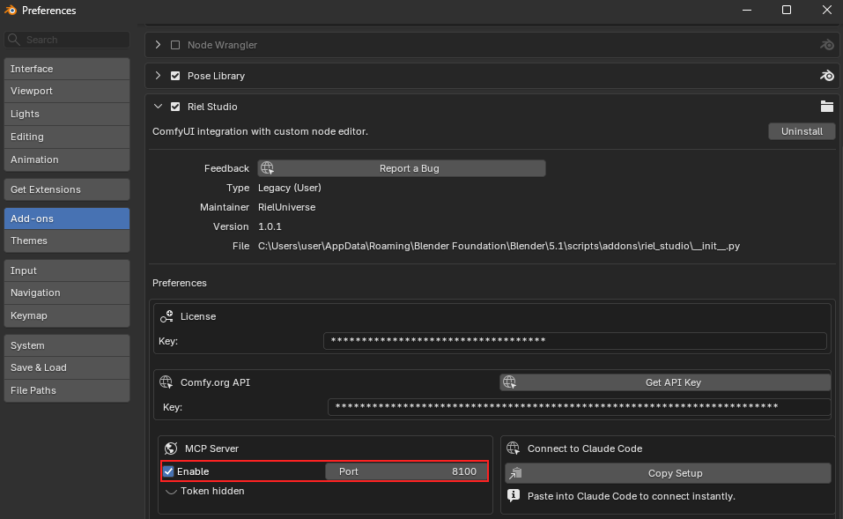Click Blender icon on Node Wrangler row
The height and width of the screenshot is (519, 843).
(x=827, y=45)
